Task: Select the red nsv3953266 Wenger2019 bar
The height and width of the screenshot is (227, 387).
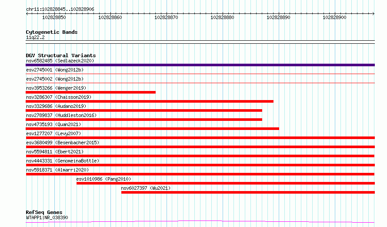Action: tap(90, 92)
